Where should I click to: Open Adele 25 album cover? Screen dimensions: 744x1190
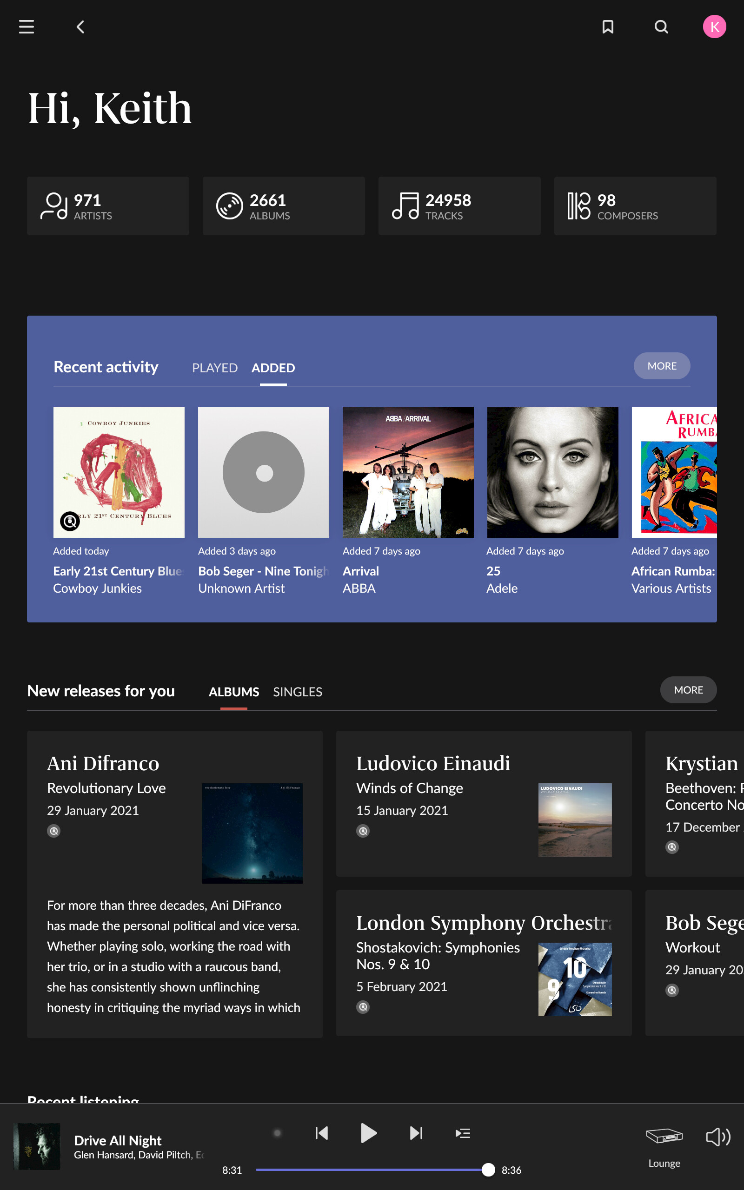(552, 472)
